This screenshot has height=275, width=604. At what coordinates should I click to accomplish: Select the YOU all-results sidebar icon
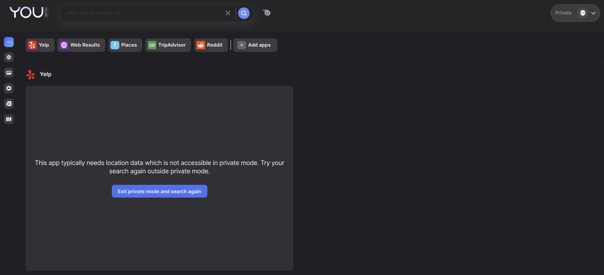pos(9,42)
